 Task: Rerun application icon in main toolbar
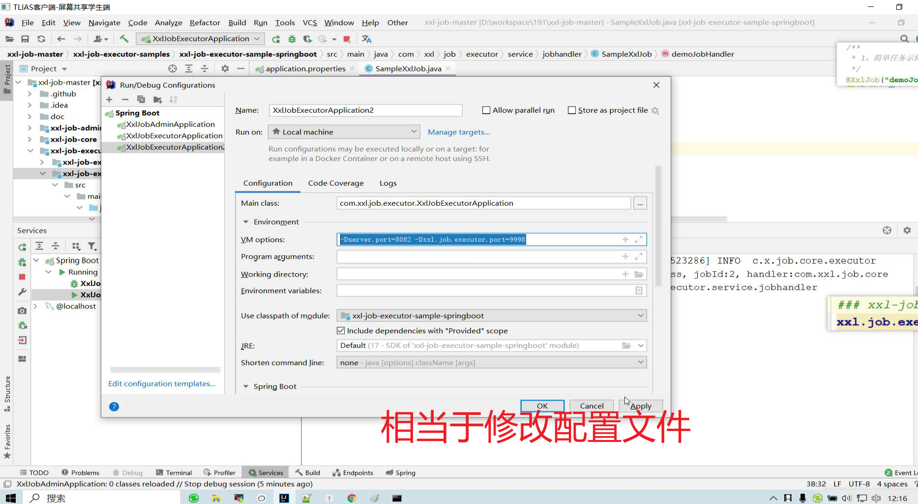(x=276, y=39)
